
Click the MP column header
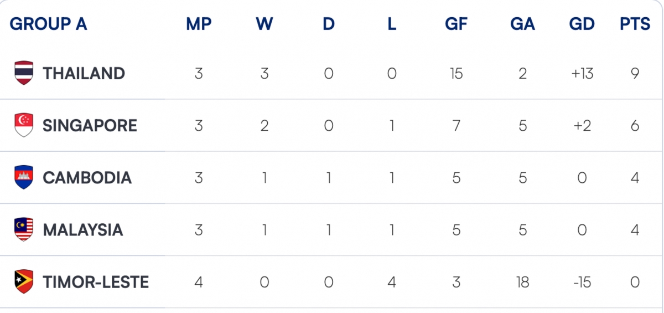[199, 24]
